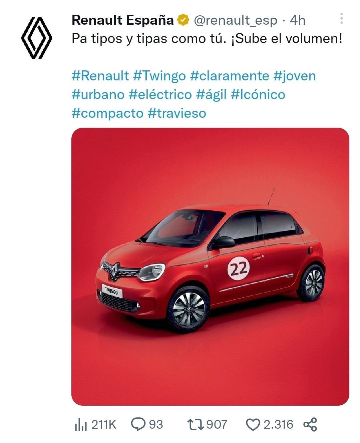Enlarge the red Twingo car photo
Viewport: 360px width, 443px height.
[210, 267]
